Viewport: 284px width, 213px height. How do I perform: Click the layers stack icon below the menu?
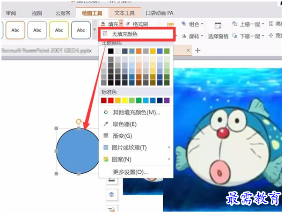[x=111, y=195]
